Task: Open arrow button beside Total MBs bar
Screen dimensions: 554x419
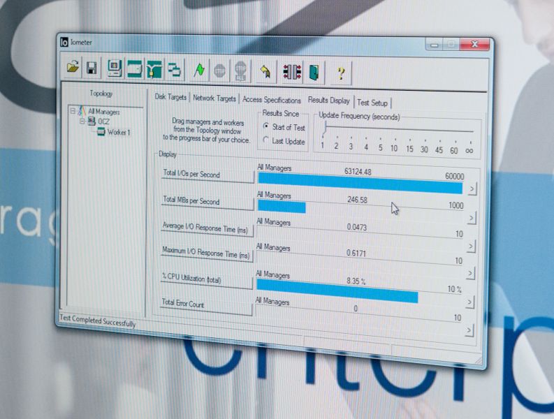Action: [471, 218]
